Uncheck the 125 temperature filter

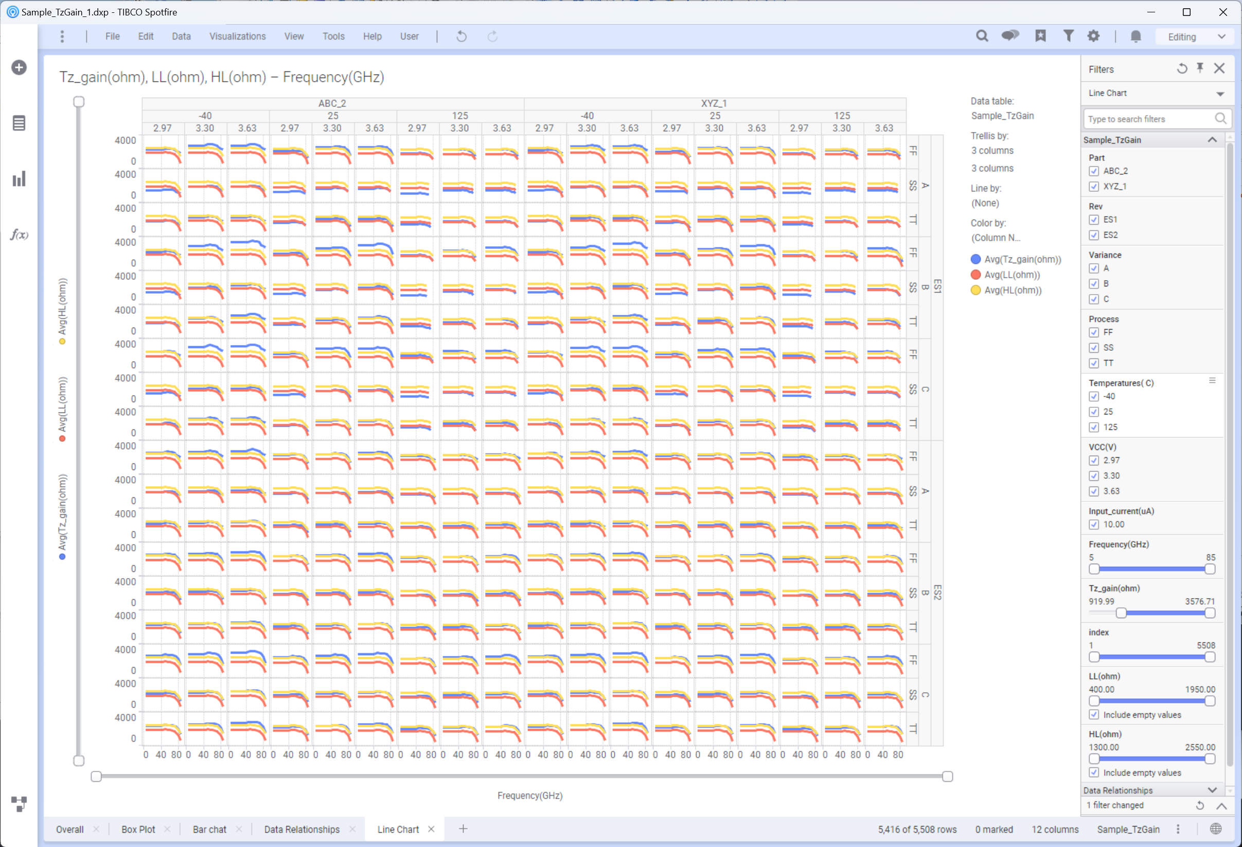(1094, 427)
